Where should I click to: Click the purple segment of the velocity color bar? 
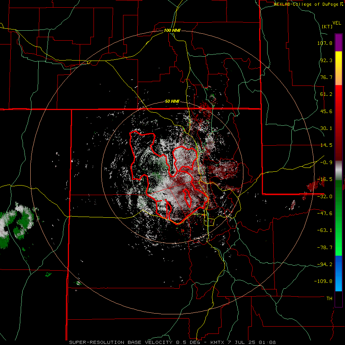point(338,43)
